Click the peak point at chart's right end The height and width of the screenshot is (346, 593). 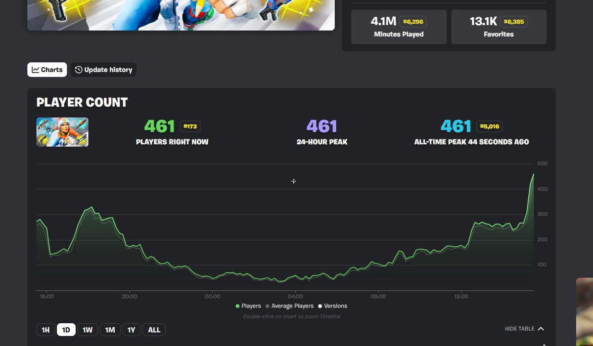[533, 174]
